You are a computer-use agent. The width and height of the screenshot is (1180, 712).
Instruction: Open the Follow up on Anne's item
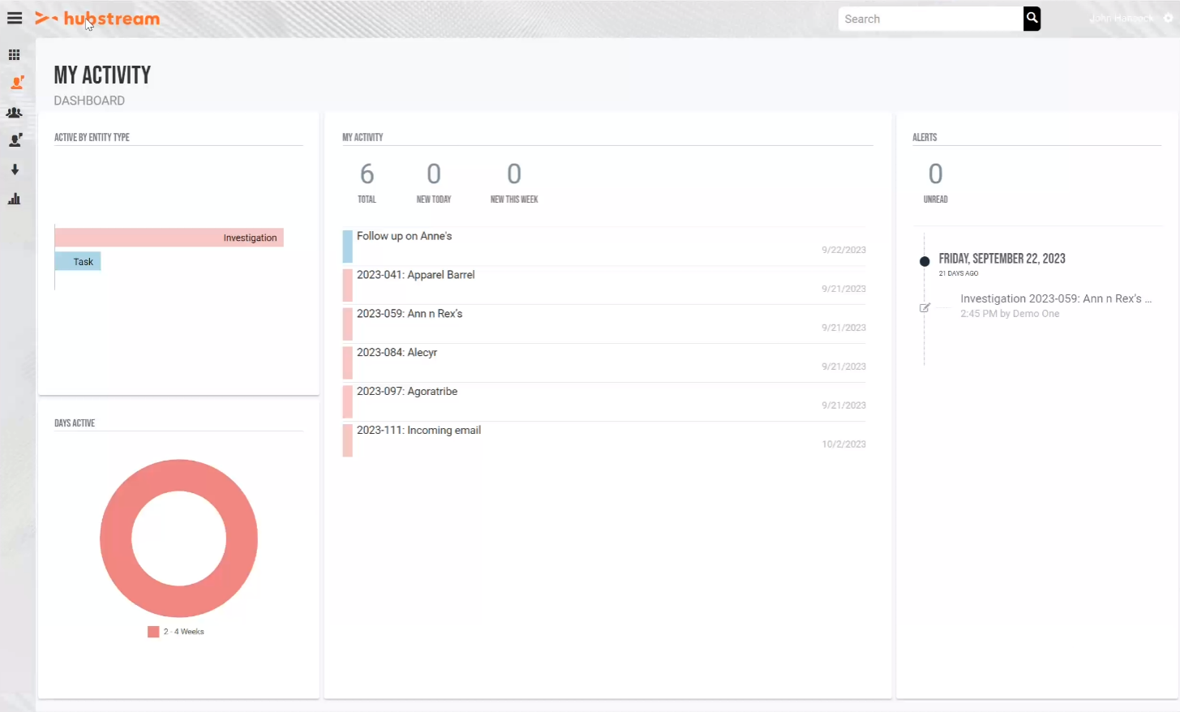coord(404,236)
